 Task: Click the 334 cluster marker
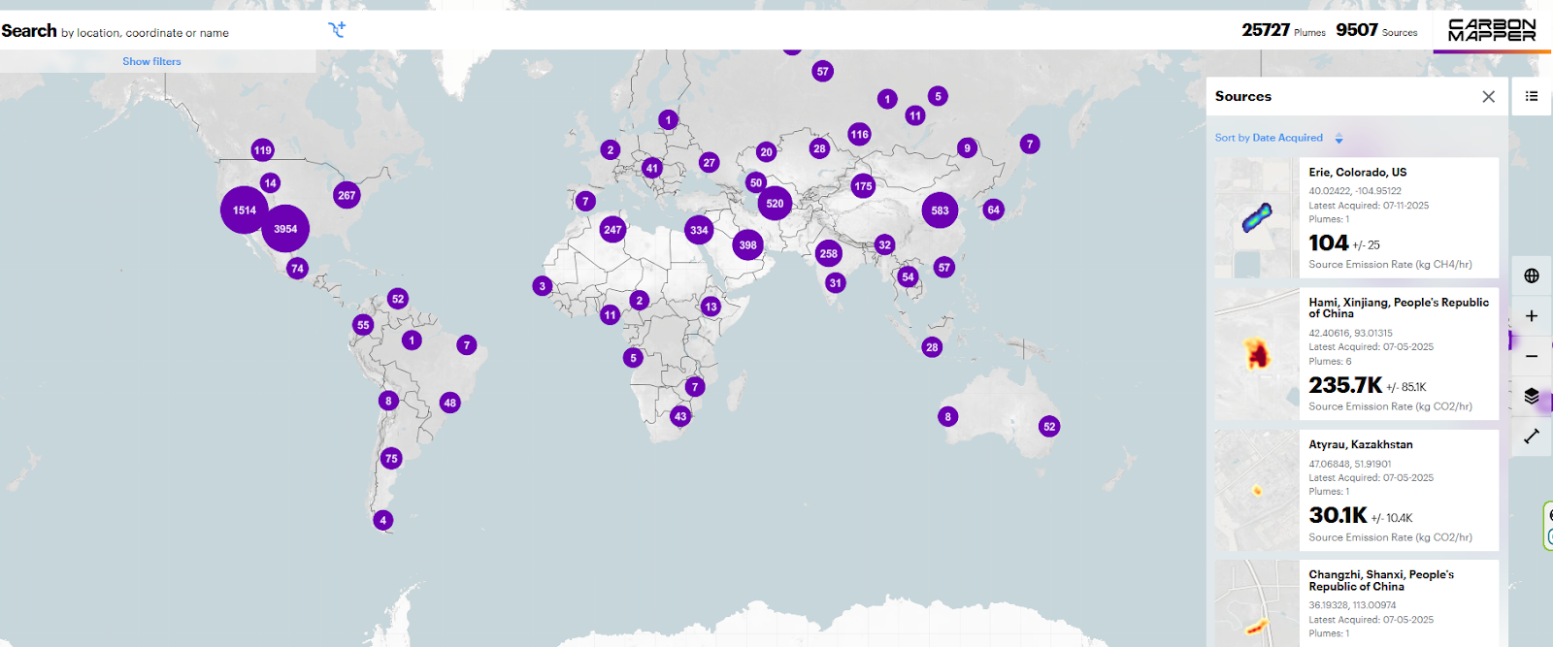[x=699, y=230]
